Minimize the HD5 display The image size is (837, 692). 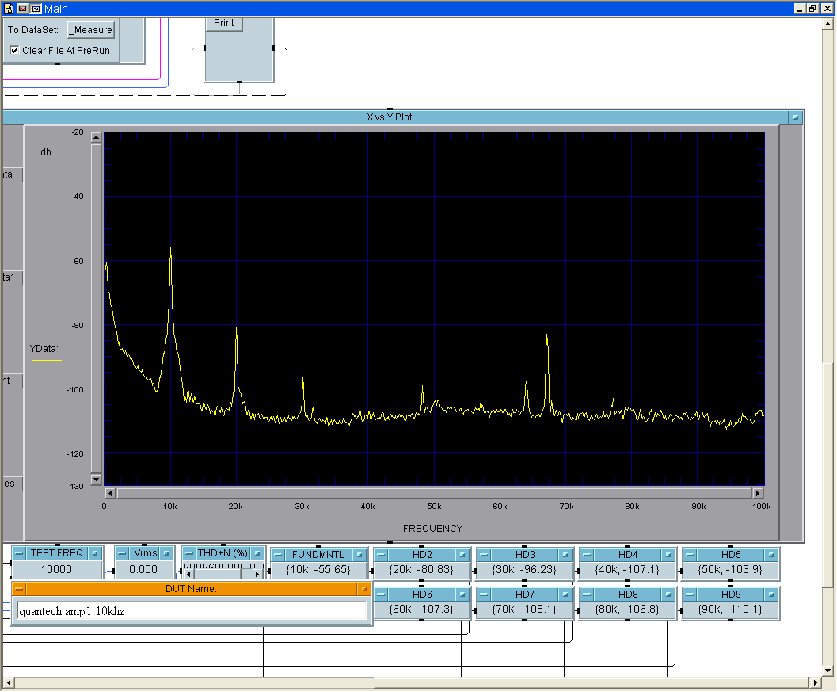[690, 555]
